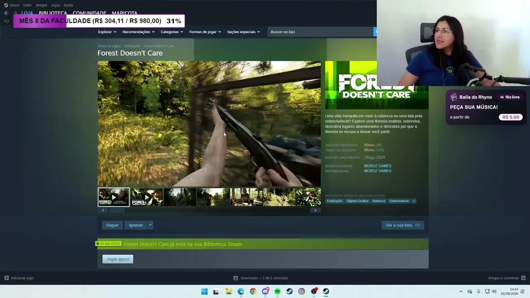Click the main trailer video player
The width and height of the screenshot is (530, 298).
coord(209,124)
